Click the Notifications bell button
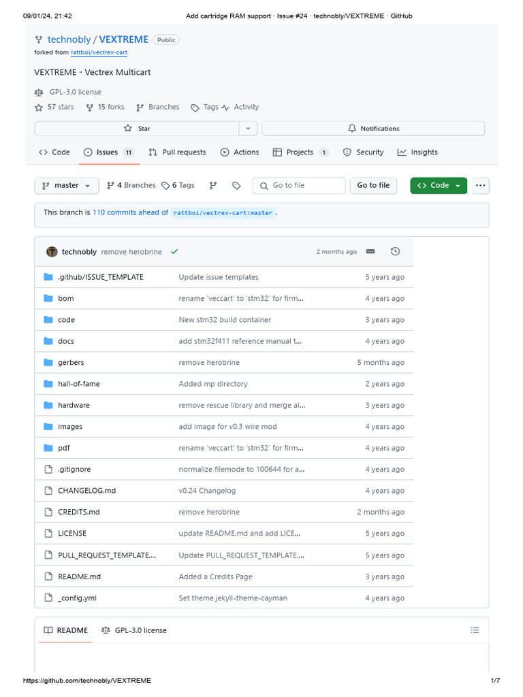Screen dimensions: 523x697 pos(374,129)
